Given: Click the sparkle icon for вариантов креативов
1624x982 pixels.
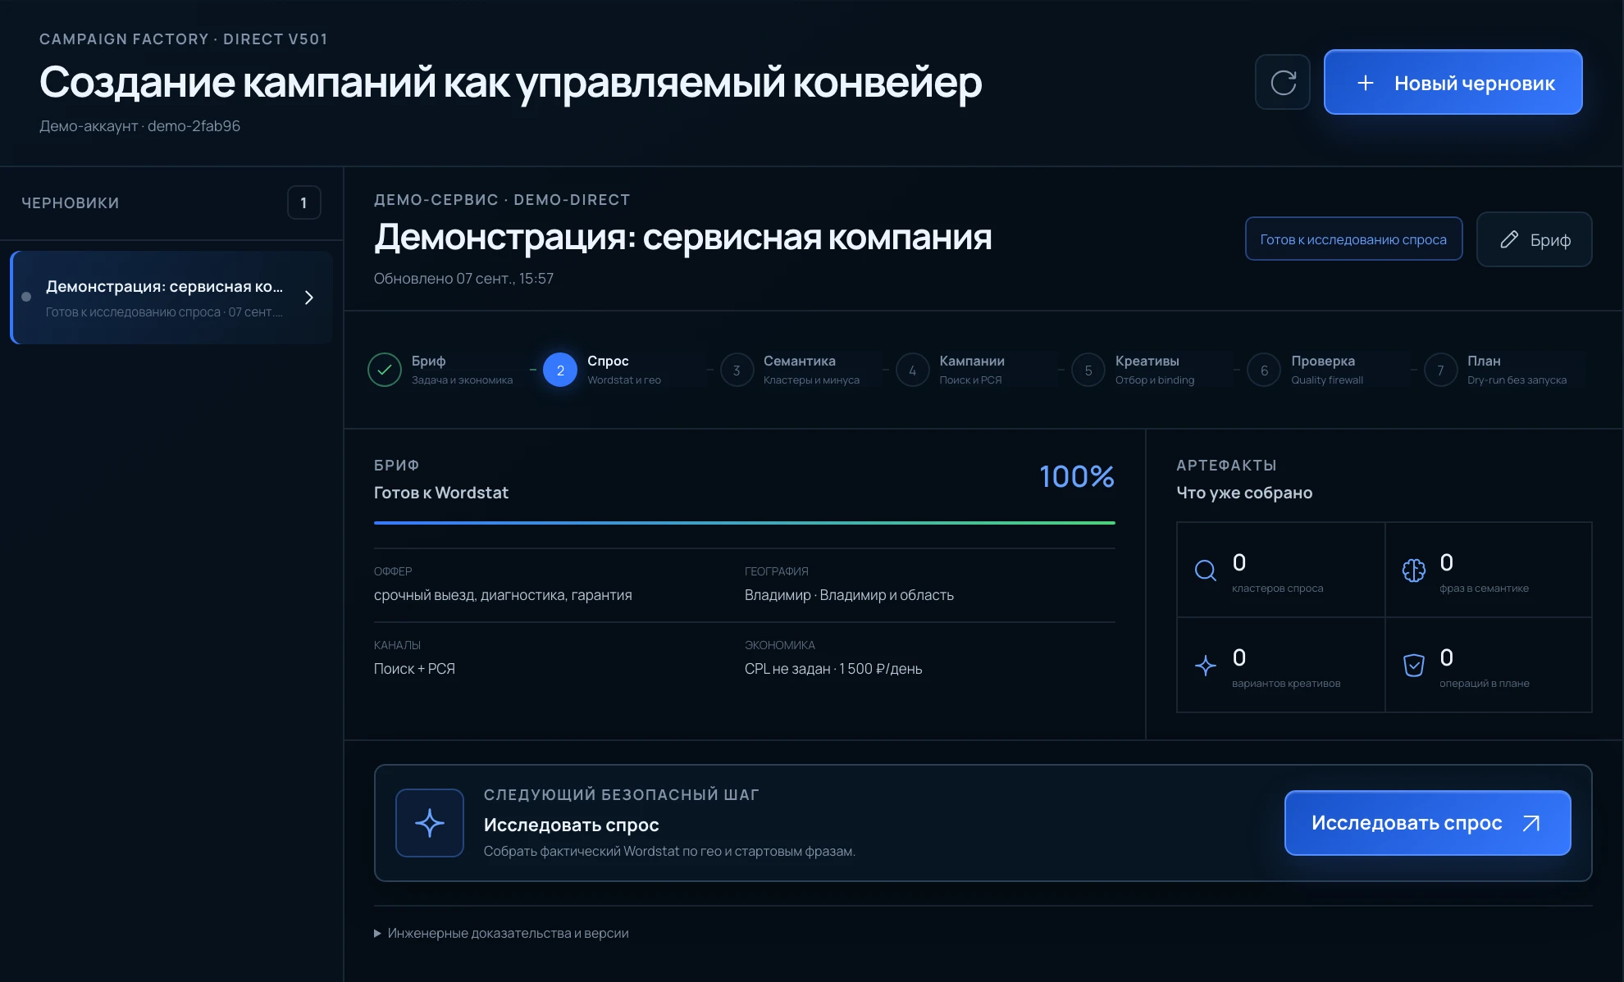Looking at the screenshot, I should [x=1206, y=666].
